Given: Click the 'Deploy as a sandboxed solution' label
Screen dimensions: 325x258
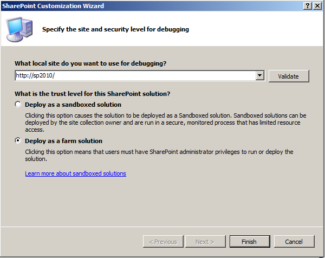Looking at the screenshot, I should pyautogui.click(x=73, y=105).
